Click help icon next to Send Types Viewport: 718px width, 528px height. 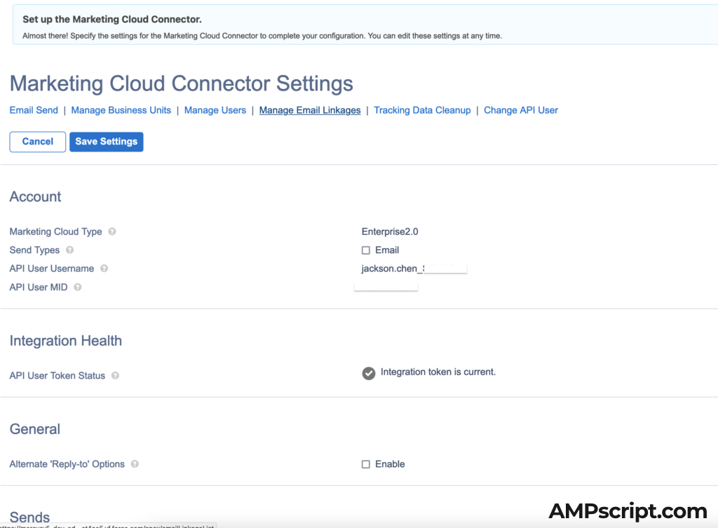click(69, 250)
